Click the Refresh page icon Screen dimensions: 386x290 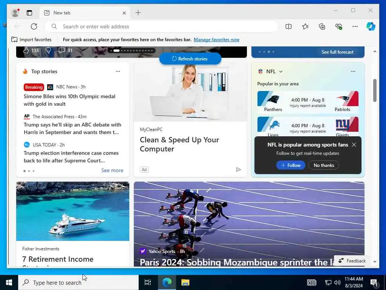click(34, 26)
